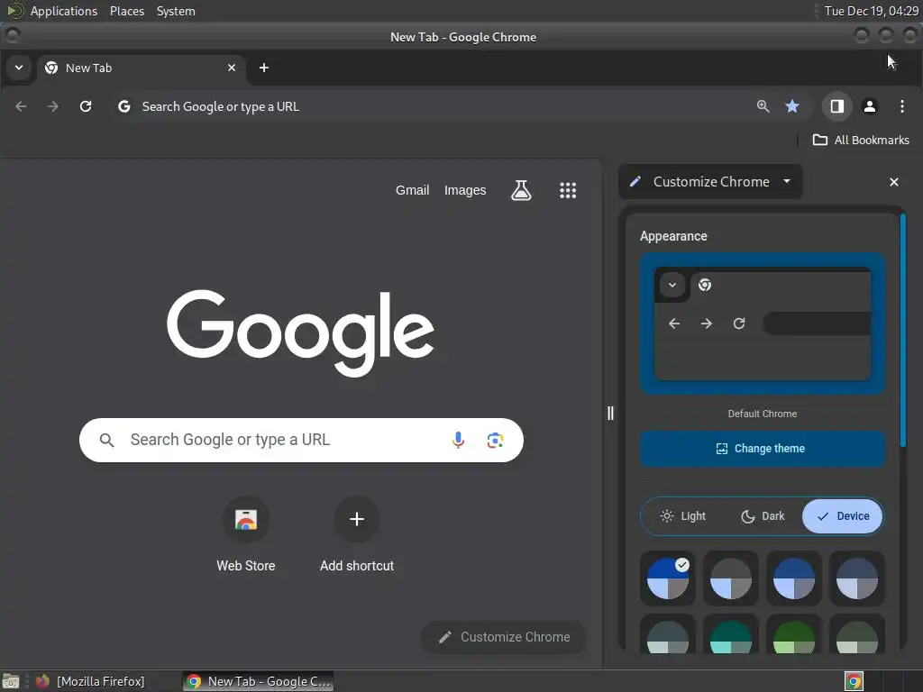This screenshot has height=692, width=923.
Task: Open the Google apps grid
Action: (568, 190)
